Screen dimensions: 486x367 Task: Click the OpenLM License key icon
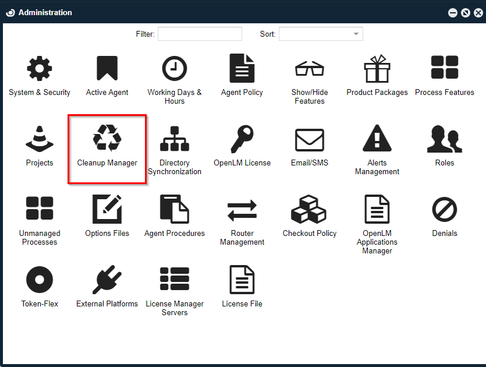point(242,139)
